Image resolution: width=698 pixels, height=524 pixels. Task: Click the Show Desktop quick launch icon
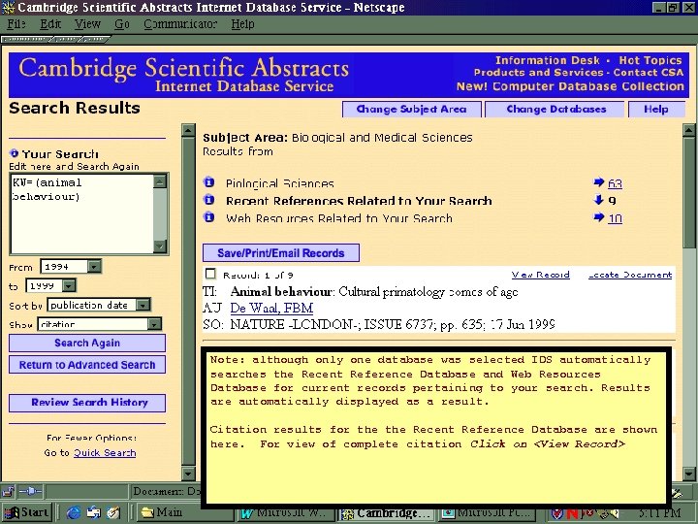[93, 513]
